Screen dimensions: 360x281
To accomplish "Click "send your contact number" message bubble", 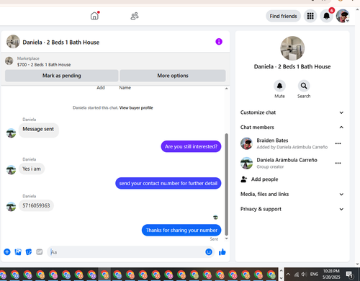I will coord(168,183).
